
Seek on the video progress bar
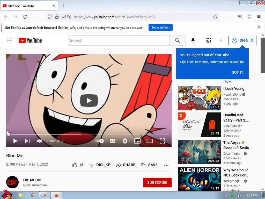click(x=89, y=134)
